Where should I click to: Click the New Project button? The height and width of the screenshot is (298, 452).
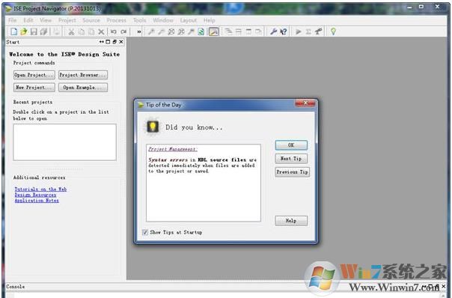click(34, 88)
